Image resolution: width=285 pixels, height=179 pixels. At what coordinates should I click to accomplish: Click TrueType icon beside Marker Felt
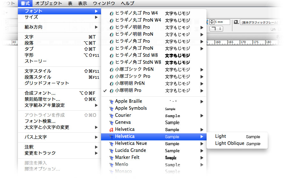coord(111,158)
